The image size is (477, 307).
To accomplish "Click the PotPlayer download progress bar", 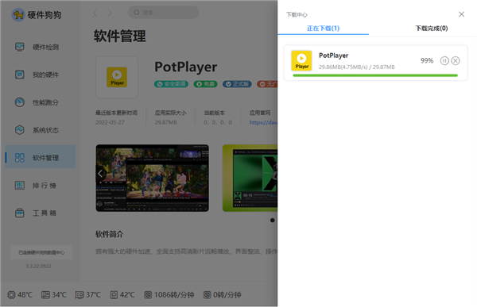I will tap(375, 75).
